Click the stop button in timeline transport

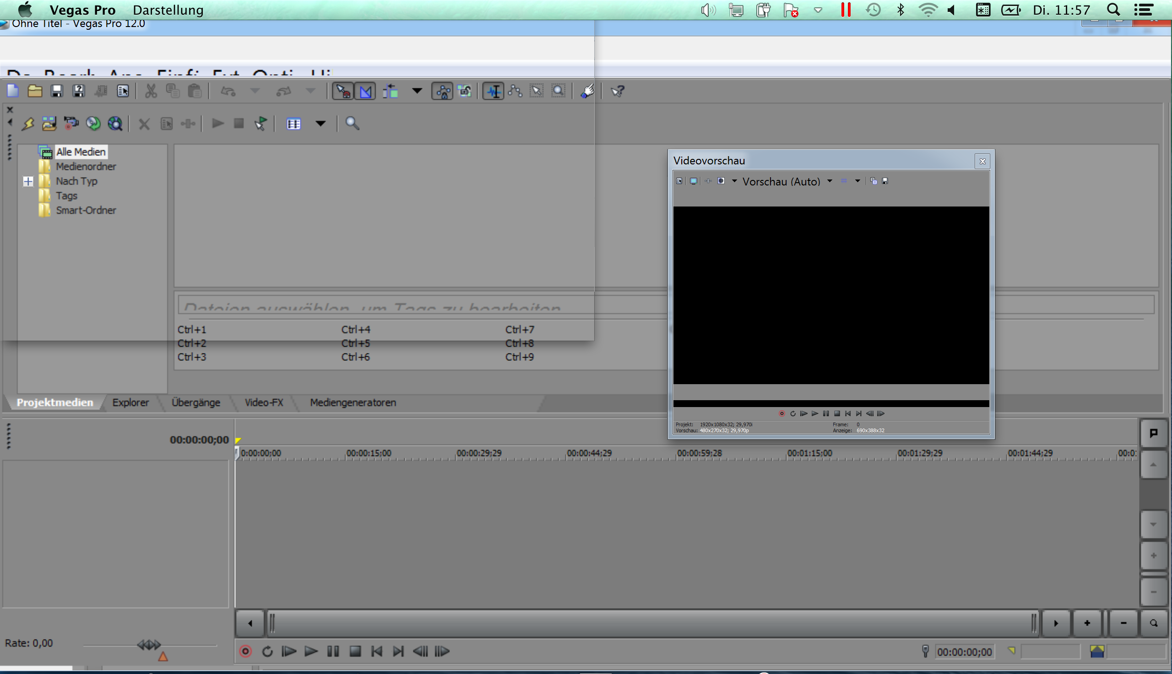[x=355, y=651]
